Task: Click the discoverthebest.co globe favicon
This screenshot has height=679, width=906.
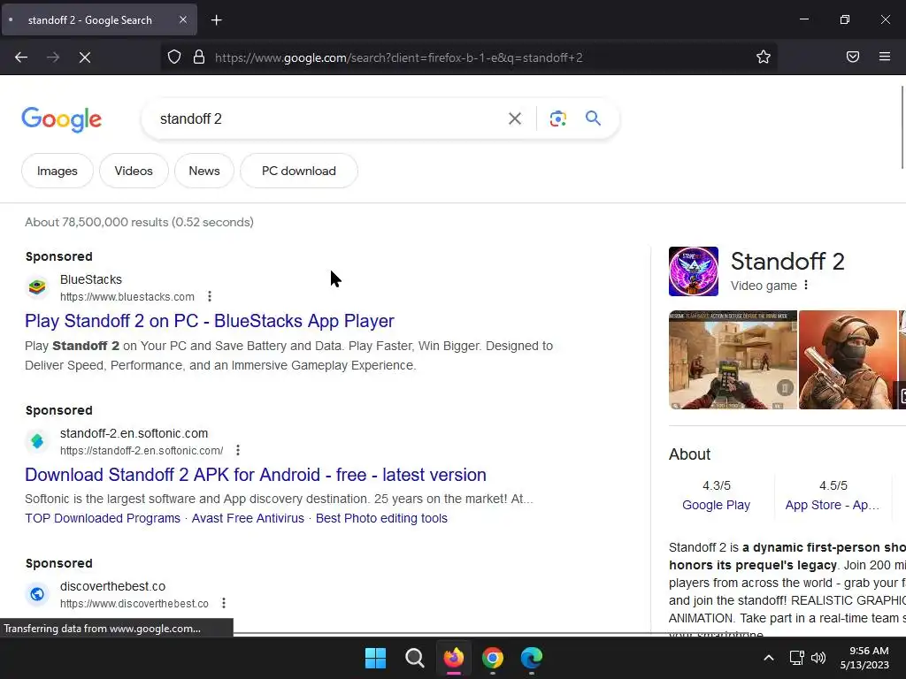Action: 37,593
